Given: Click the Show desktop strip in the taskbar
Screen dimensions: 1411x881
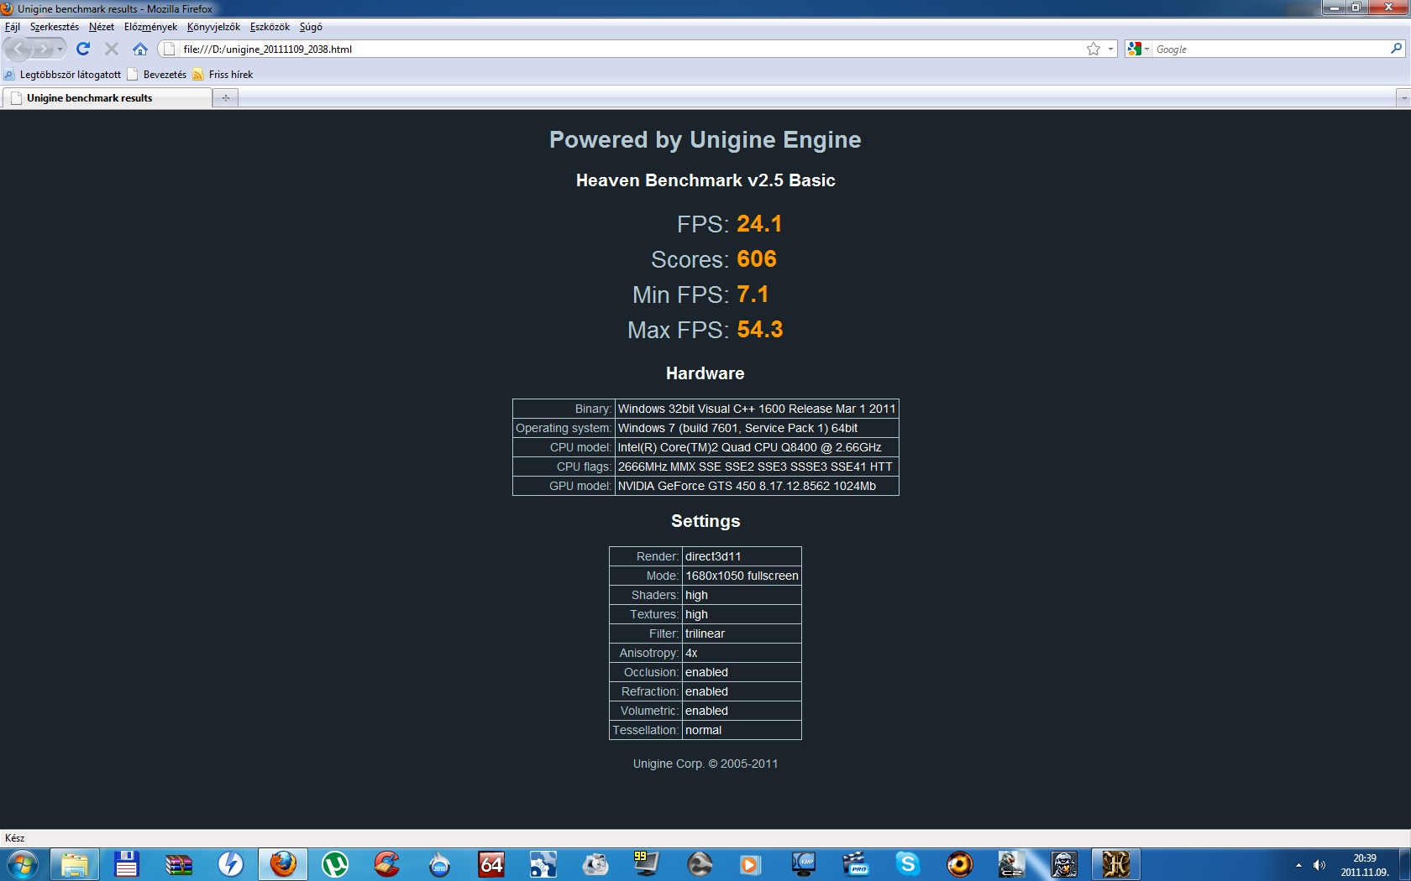Looking at the screenshot, I should point(1404,864).
